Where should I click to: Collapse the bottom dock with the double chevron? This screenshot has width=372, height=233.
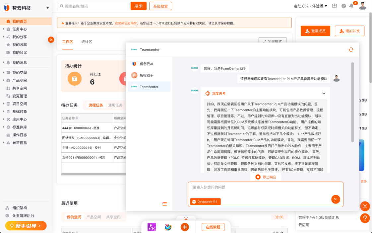[x=186, y=218]
